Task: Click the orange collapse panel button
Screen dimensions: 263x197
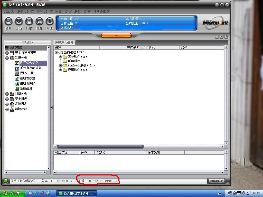Action: [116, 35]
